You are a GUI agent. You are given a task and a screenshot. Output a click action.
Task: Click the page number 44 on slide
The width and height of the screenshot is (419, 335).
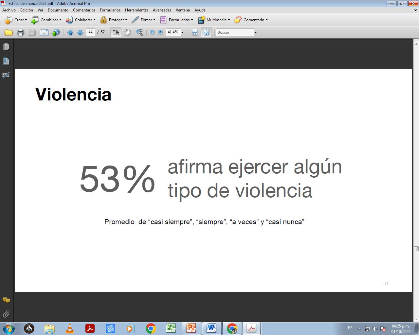coord(386,284)
